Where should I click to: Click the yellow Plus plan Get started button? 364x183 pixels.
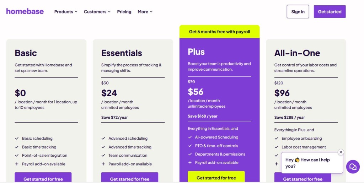pyautogui.click(x=216, y=177)
